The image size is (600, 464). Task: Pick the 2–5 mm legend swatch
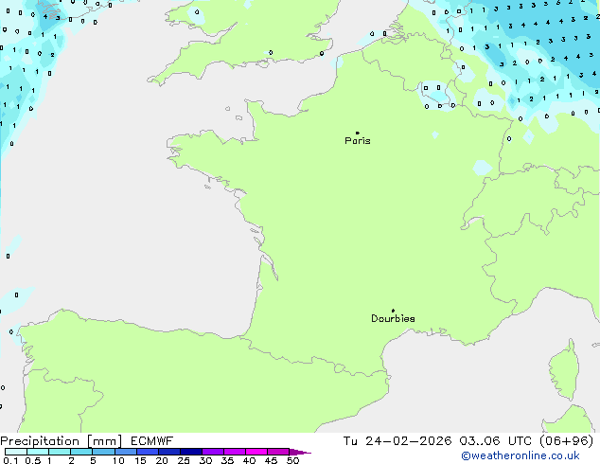[81, 452]
